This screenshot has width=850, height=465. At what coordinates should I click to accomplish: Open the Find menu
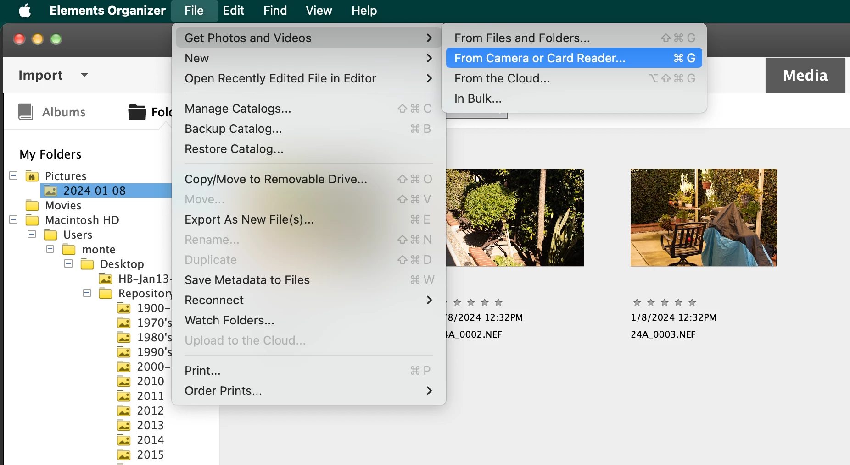click(275, 11)
